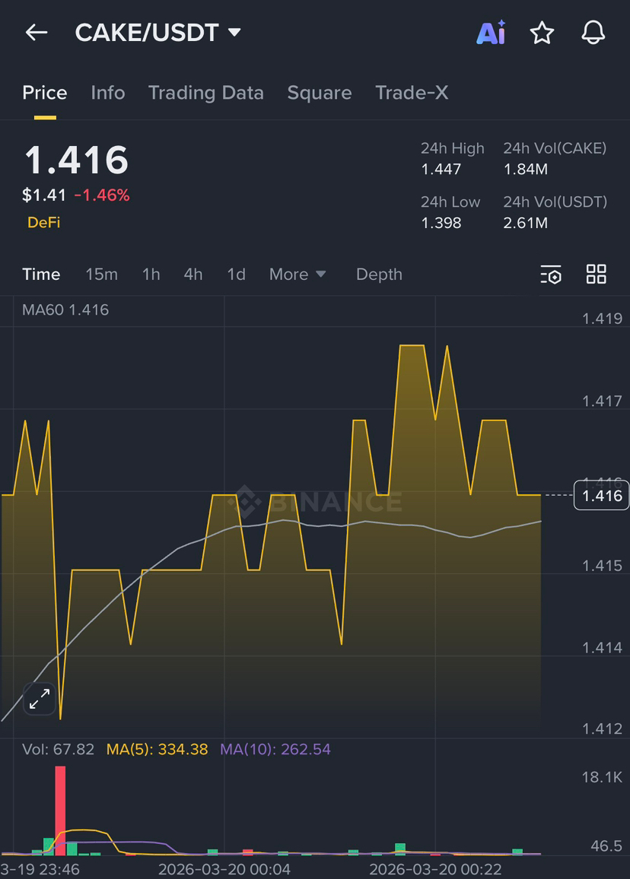Tap the MA60 1.416 indicator label
Image resolution: width=630 pixels, height=879 pixels.
(65, 309)
